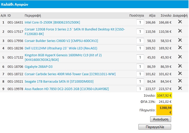Select the ID text 001-18236
189x133 pixels.
[x=15, y=48]
